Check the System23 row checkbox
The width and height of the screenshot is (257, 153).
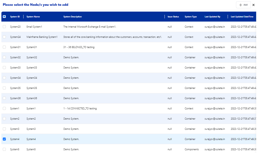click(4, 27)
